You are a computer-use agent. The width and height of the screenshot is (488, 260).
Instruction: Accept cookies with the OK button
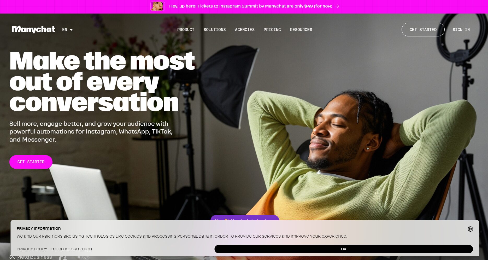click(x=344, y=249)
